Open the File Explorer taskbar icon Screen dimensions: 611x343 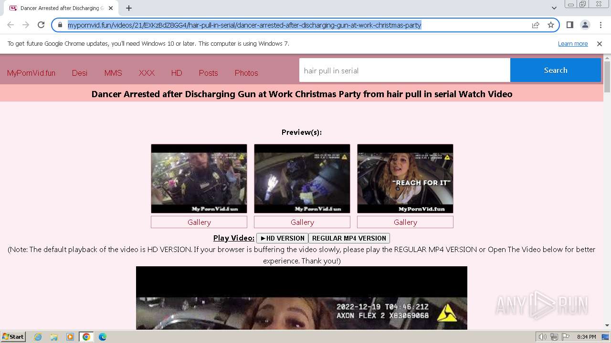click(x=54, y=337)
